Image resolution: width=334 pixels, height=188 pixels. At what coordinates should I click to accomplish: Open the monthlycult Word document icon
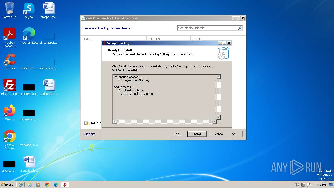pos(29,164)
